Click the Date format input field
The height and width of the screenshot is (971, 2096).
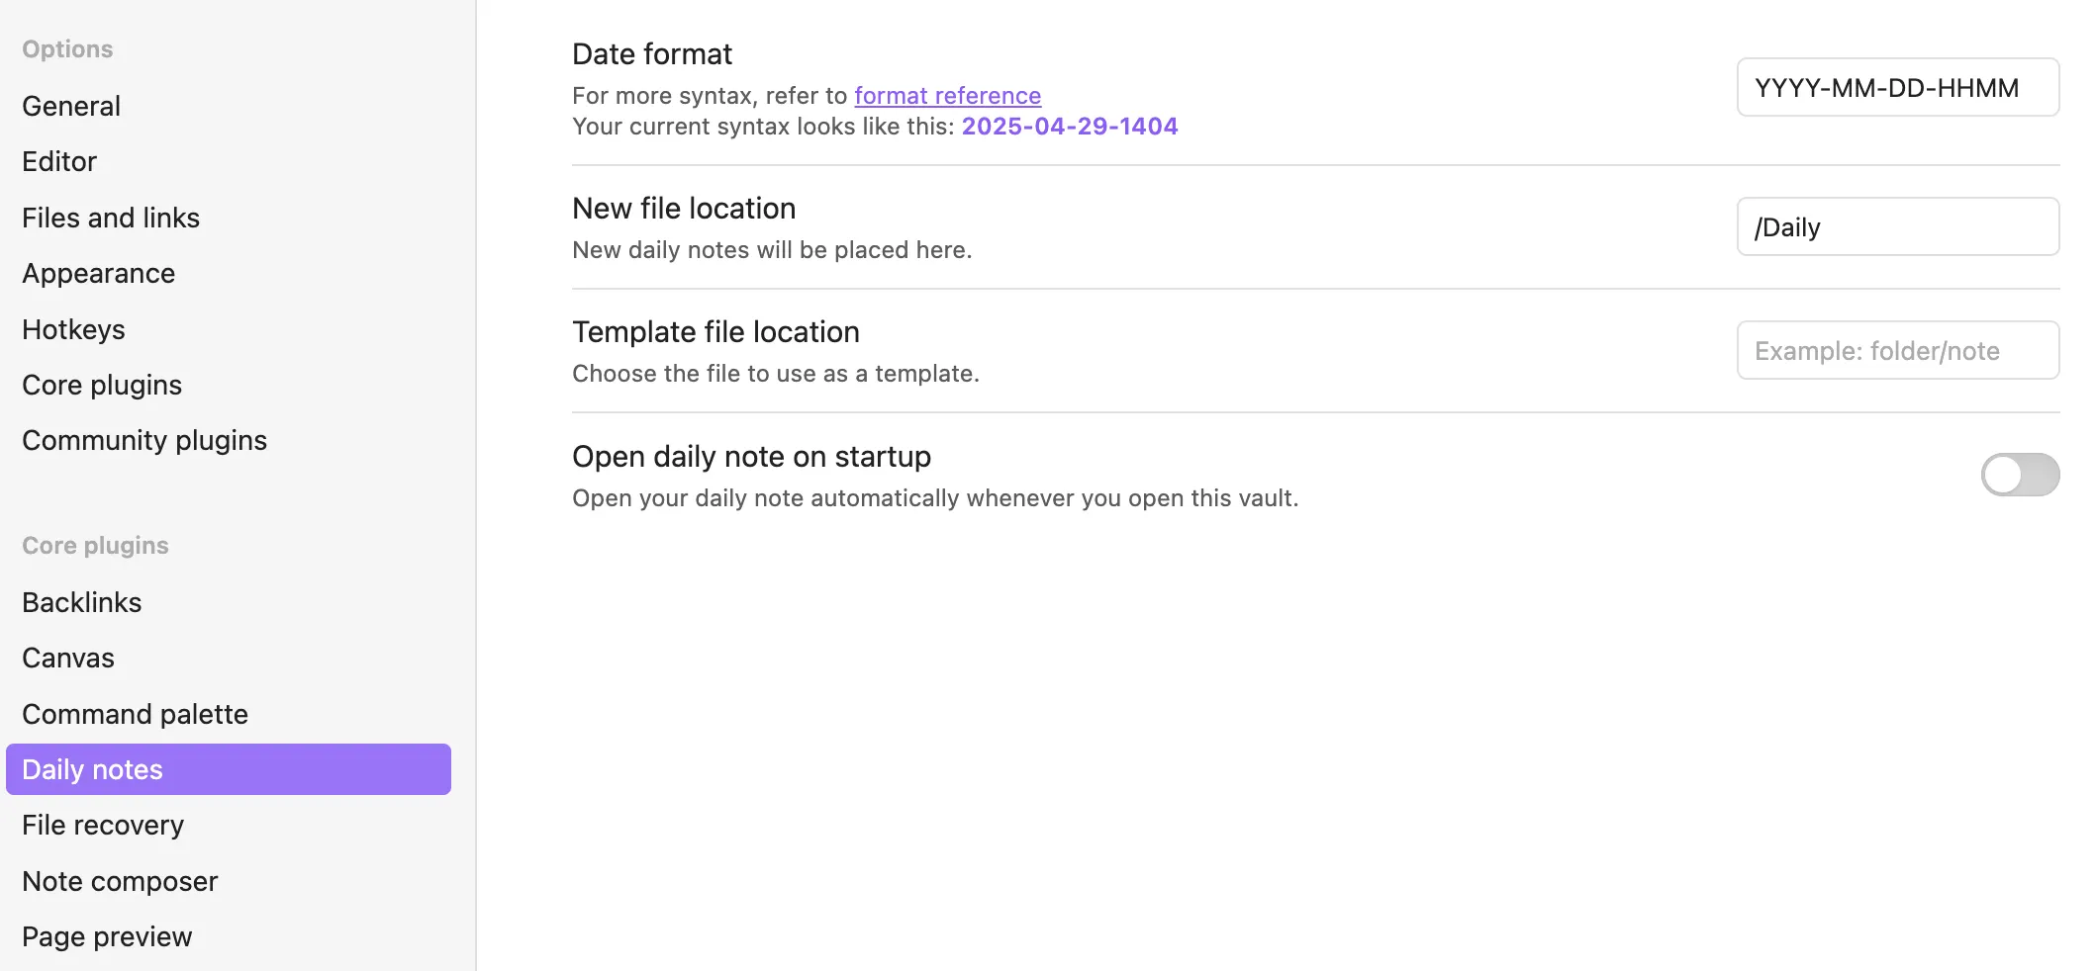(1898, 87)
